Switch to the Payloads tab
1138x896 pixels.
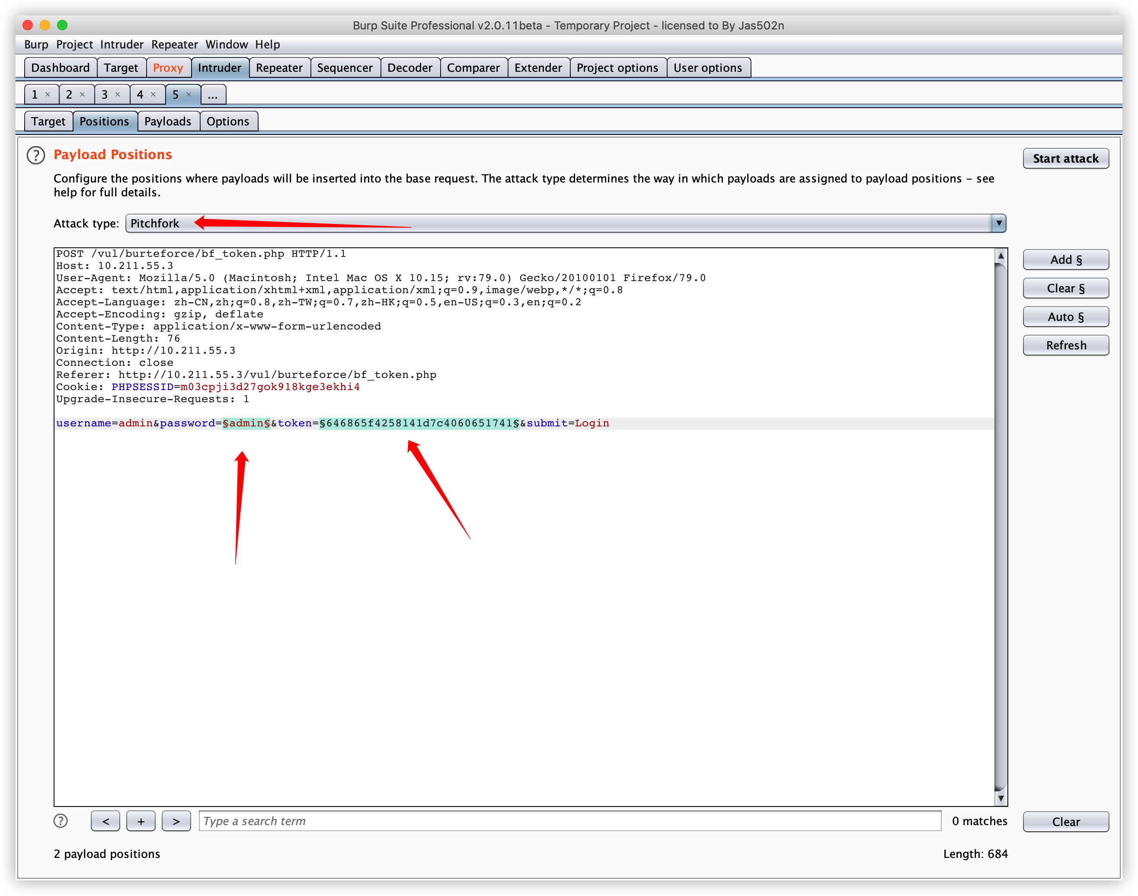point(168,122)
